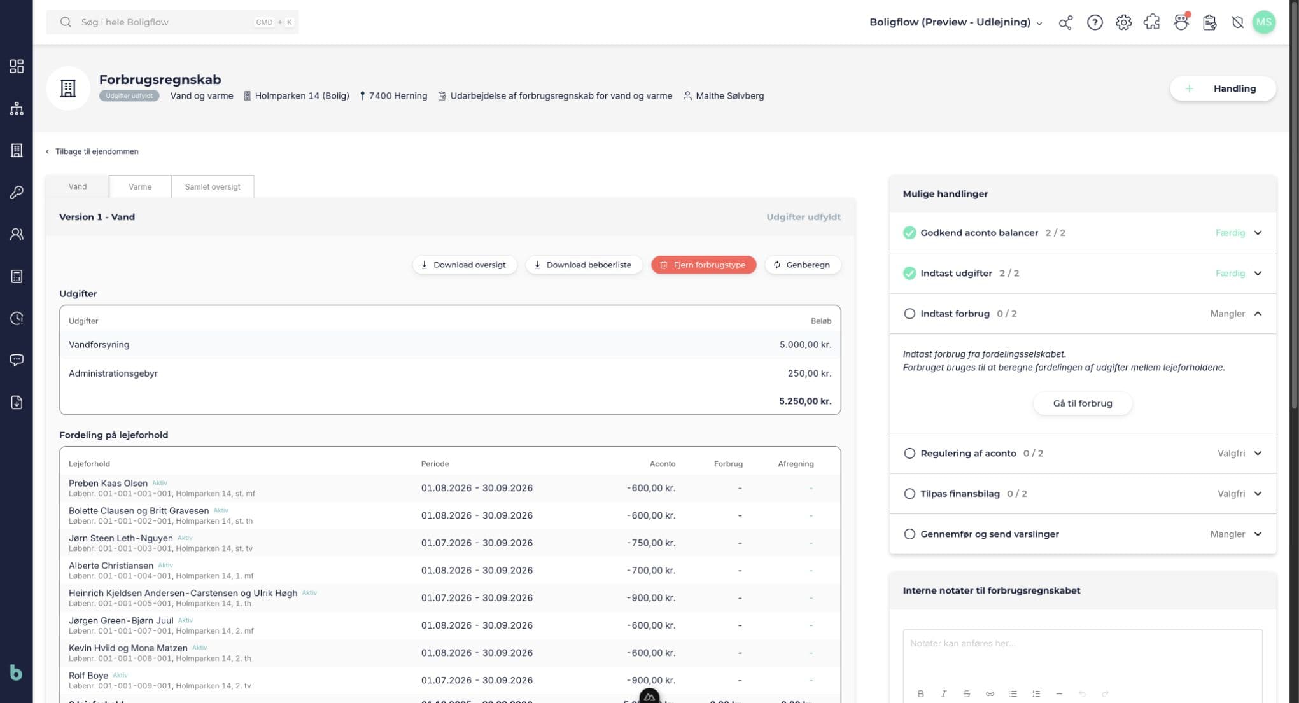Click the Download beboerliste button
Viewport: 1299px width, 703px height.
pos(583,265)
